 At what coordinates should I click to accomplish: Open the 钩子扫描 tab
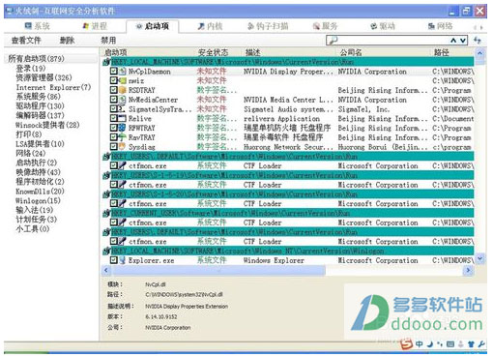(268, 26)
